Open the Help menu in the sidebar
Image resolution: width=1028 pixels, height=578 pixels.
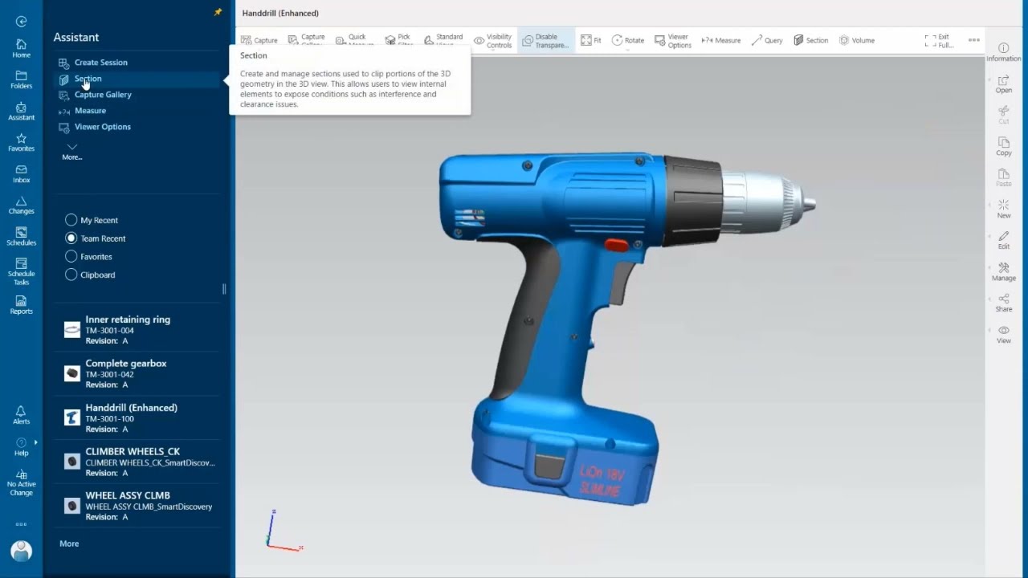click(x=21, y=446)
